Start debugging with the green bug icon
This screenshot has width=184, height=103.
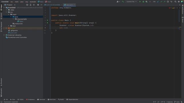(143, 2)
